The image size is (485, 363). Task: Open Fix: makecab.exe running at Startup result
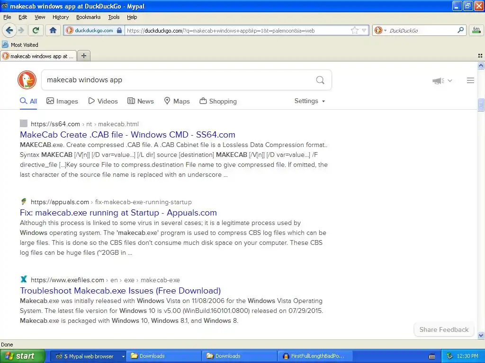point(118,213)
